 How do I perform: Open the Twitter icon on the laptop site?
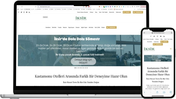coord(21,12)
